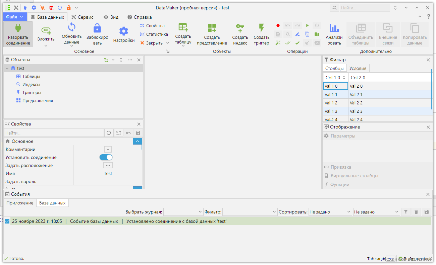Click the trash icon in События toolbar

coord(416,212)
